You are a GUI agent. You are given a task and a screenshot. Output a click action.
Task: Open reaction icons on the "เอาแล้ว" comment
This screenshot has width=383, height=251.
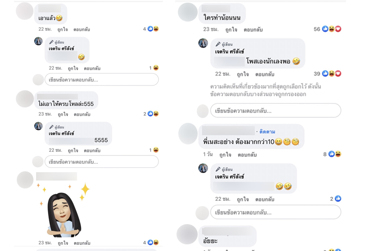[151, 29]
